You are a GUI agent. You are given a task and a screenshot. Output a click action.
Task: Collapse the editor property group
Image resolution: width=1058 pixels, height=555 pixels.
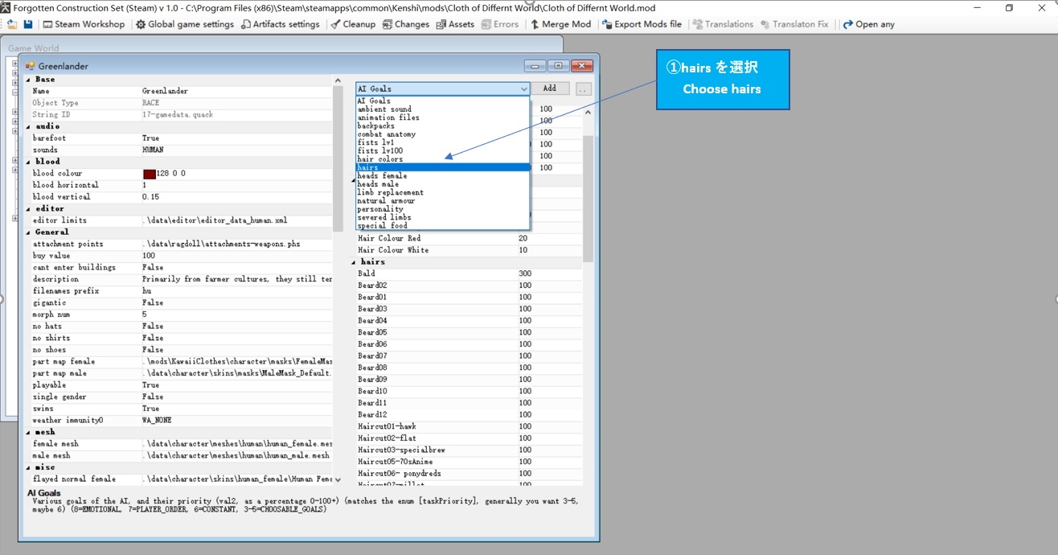tap(30, 208)
